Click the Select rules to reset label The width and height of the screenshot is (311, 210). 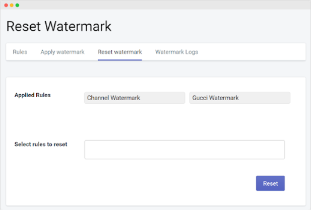pyautogui.click(x=41, y=145)
